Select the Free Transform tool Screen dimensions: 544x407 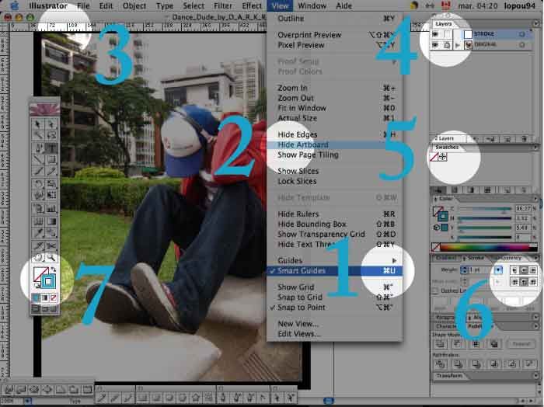[x=51, y=195]
